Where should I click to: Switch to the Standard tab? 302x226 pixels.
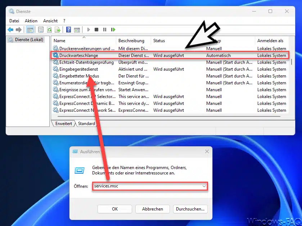tap(86, 124)
